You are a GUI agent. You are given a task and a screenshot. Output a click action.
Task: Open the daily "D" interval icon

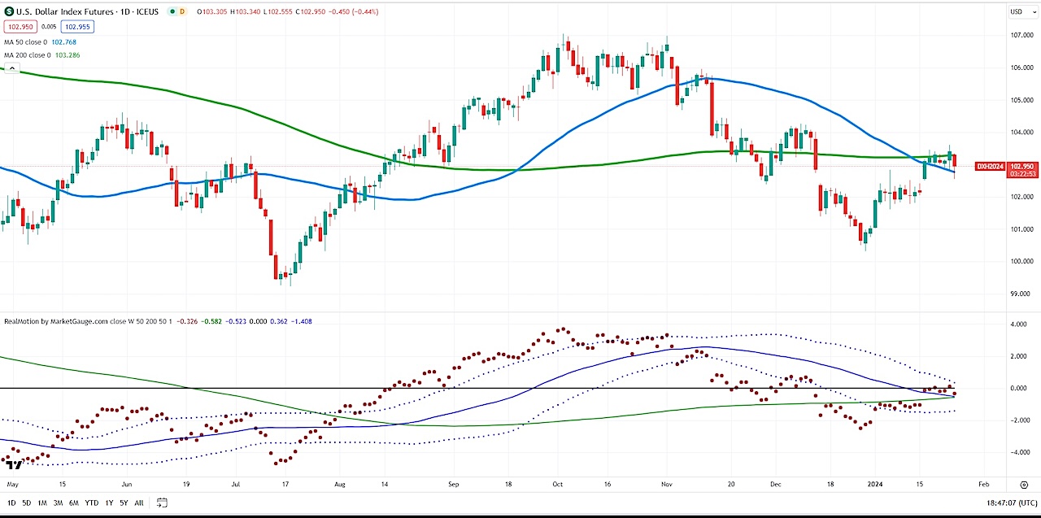(183, 11)
